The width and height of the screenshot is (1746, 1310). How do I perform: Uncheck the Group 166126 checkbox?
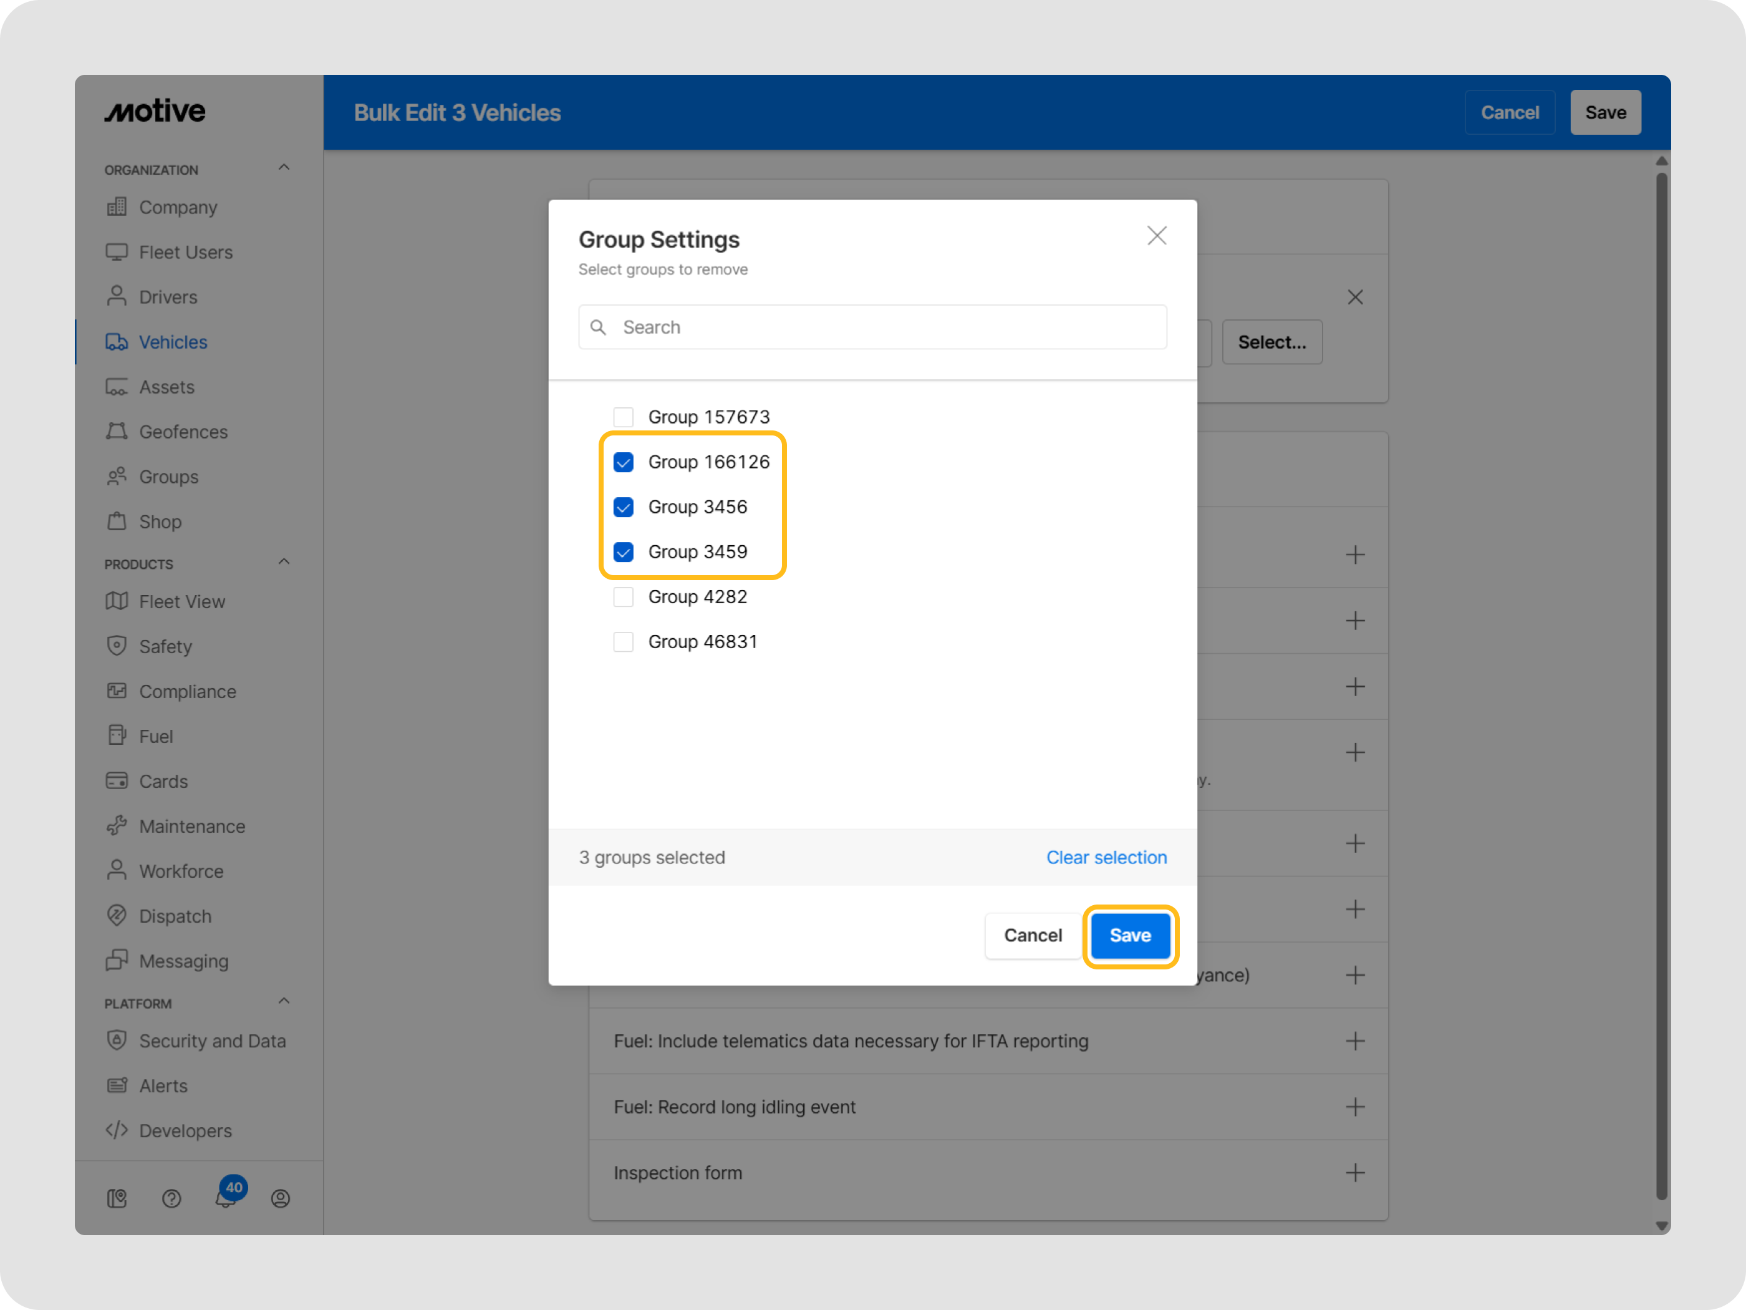pos(624,462)
